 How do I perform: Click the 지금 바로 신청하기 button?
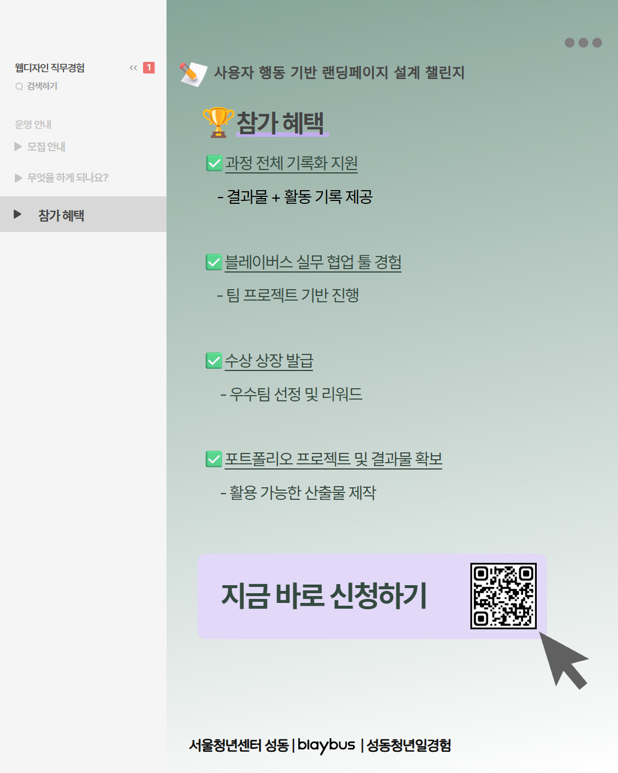pyautogui.click(x=324, y=596)
